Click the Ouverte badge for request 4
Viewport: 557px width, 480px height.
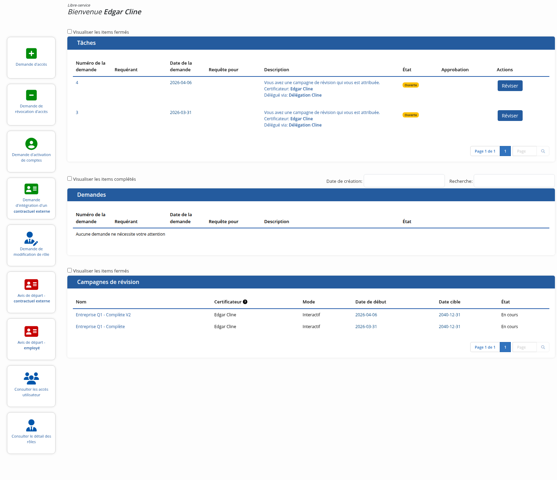pyautogui.click(x=411, y=85)
